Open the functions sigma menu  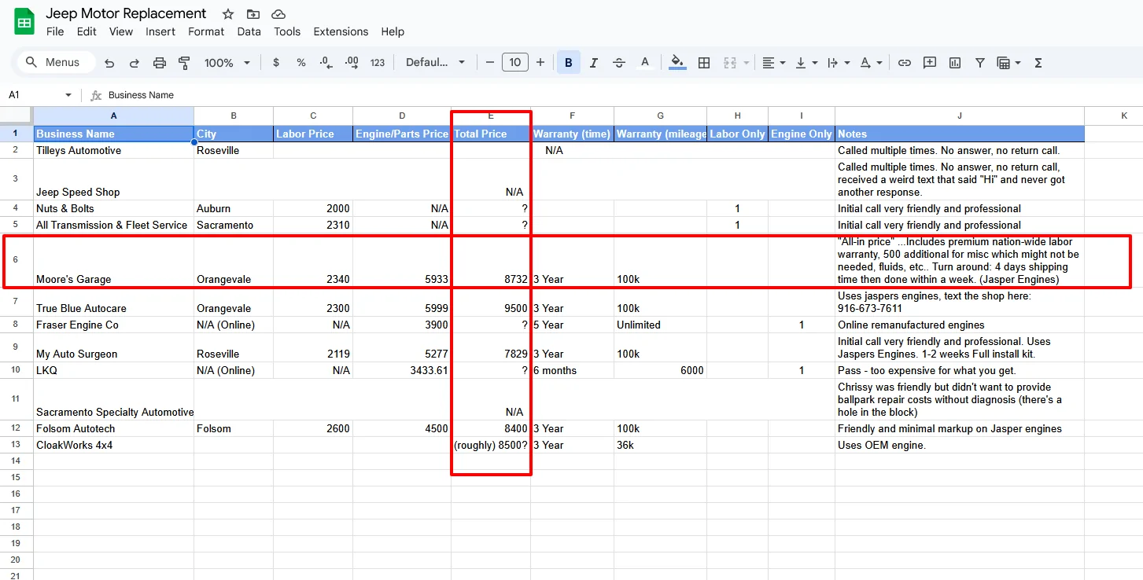(x=1038, y=63)
